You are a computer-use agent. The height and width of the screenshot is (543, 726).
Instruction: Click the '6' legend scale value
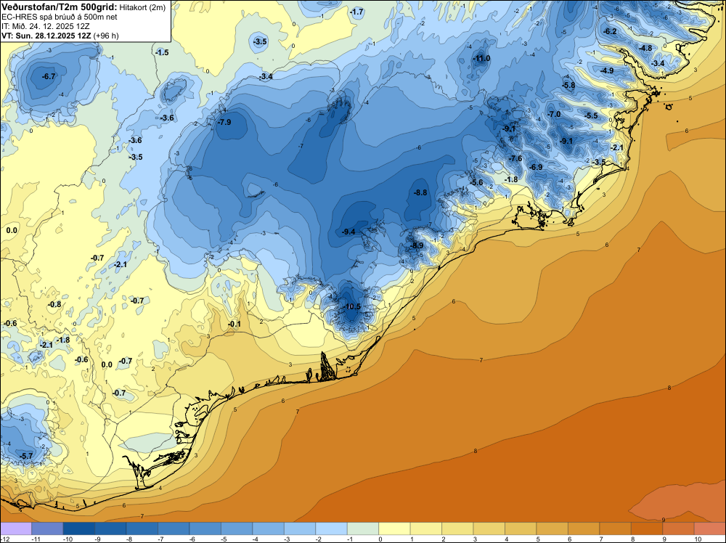click(569, 539)
